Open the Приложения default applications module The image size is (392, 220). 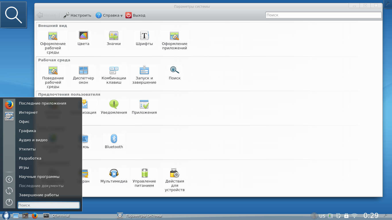point(144,107)
